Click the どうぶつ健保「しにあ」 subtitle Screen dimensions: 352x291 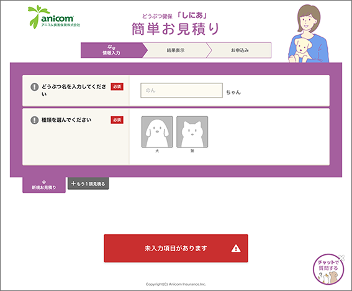click(174, 16)
